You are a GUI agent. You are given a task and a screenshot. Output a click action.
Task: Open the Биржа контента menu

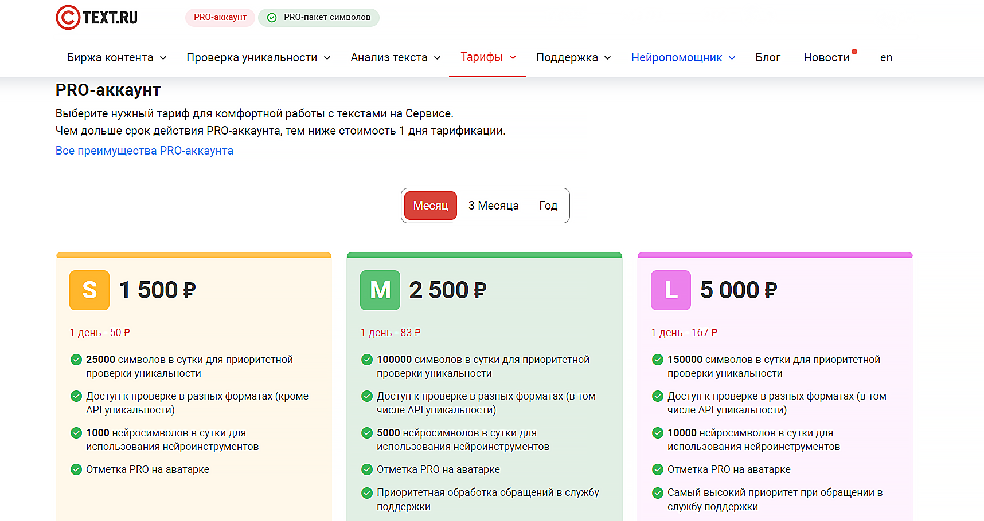(x=110, y=57)
